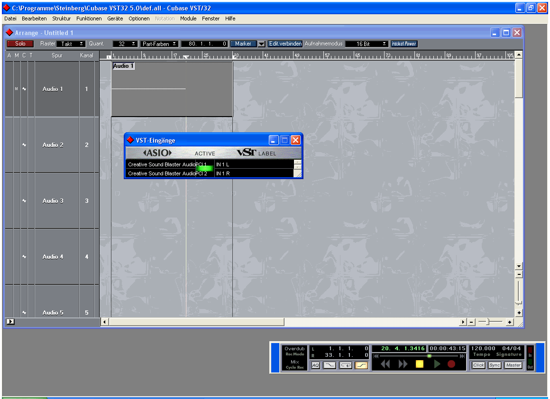Click the Rewind button in transport
The width and height of the screenshot is (550, 399).
385,364
